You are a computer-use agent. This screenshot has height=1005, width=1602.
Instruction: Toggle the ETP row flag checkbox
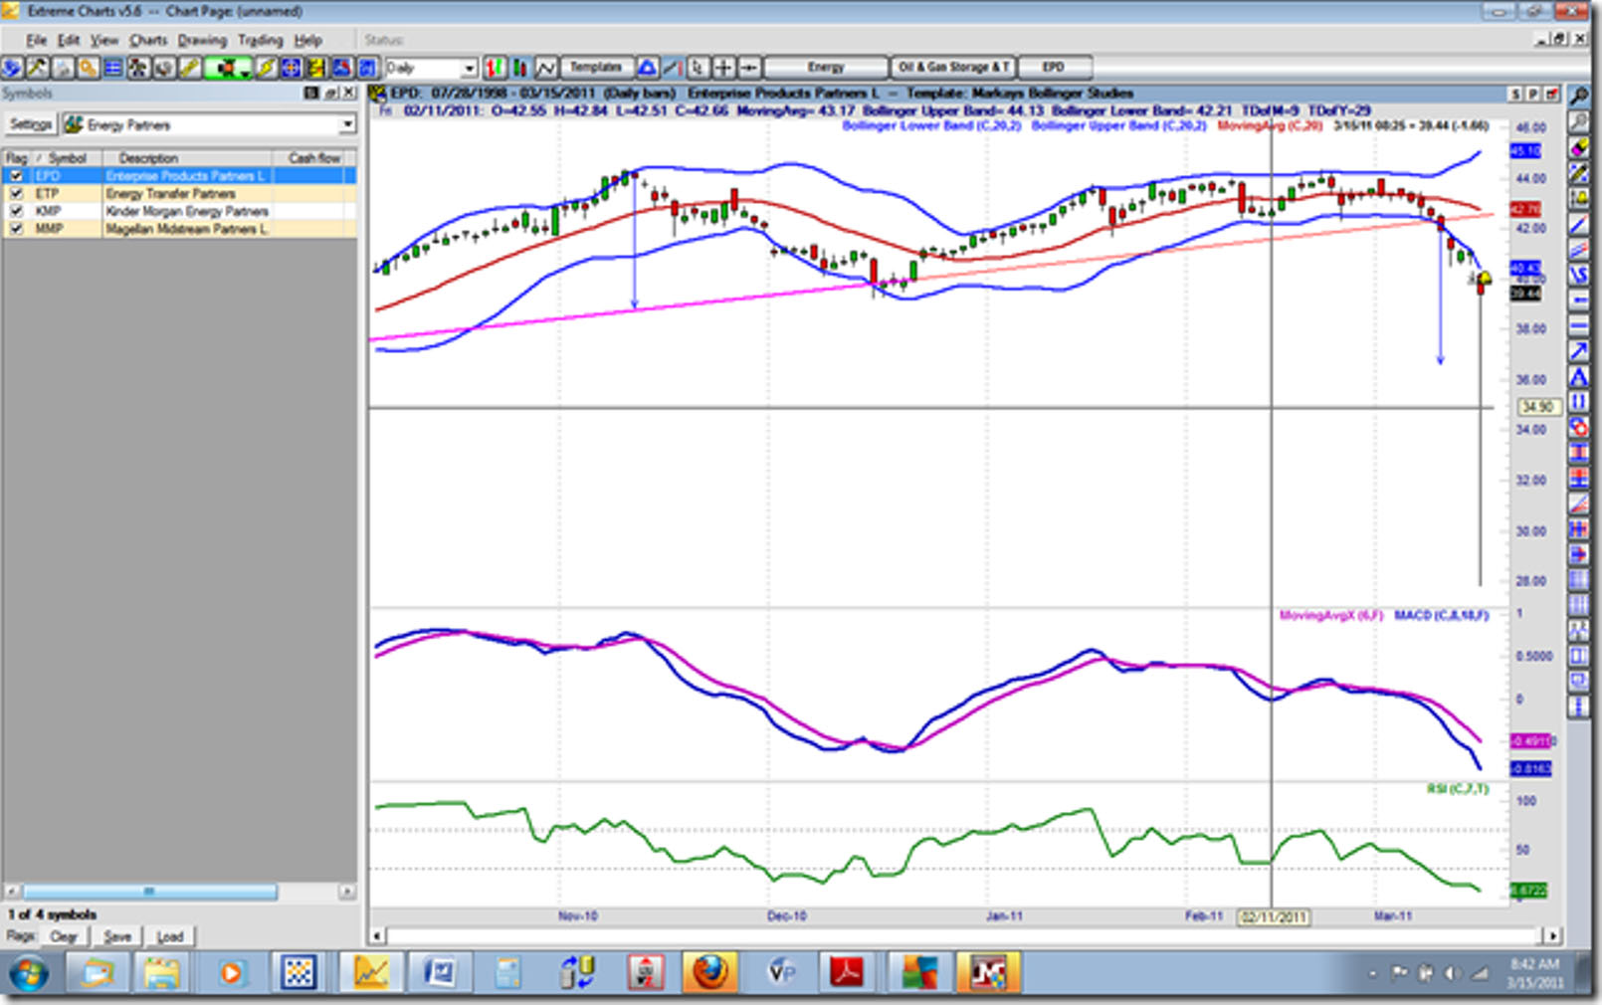pyautogui.click(x=16, y=194)
